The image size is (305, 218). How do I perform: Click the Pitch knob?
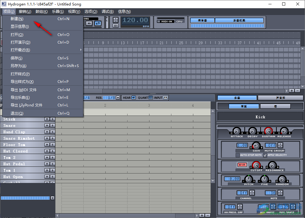click(x=249, y=179)
